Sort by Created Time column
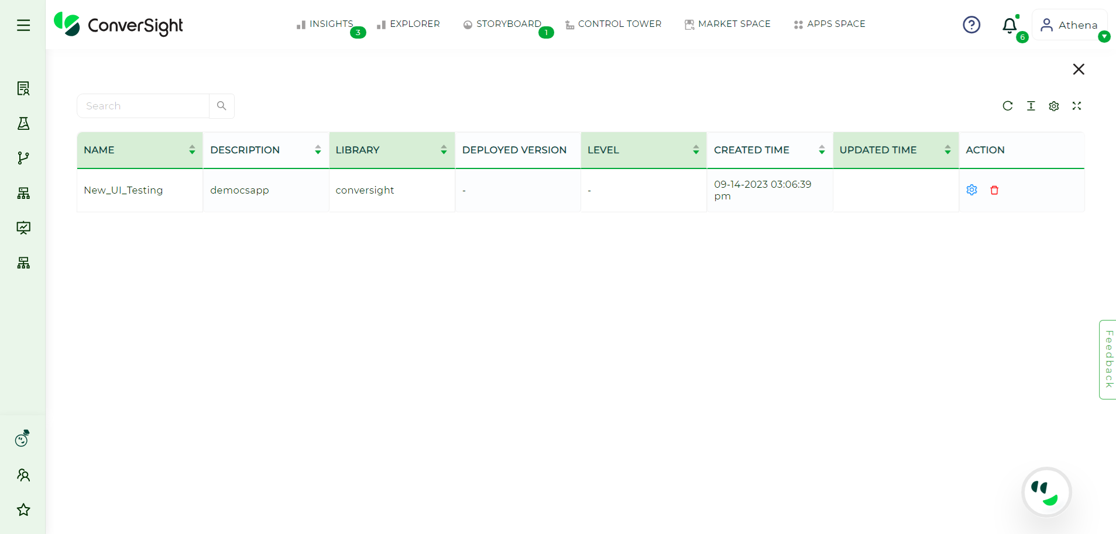Screen dimensions: 1116x534 (822, 150)
